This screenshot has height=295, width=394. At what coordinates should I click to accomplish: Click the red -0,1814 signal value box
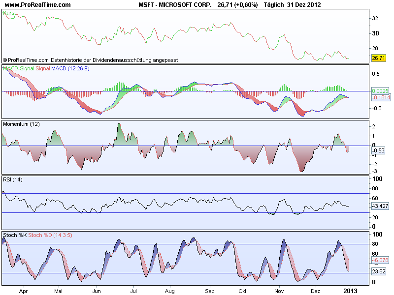(x=381, y=97)
